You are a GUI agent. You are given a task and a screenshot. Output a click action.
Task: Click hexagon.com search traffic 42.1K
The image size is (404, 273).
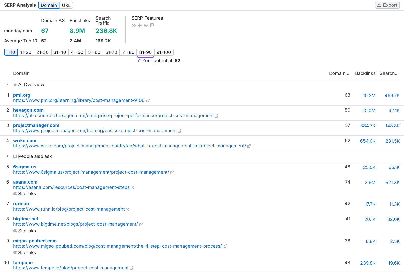(x=394, y=111)
